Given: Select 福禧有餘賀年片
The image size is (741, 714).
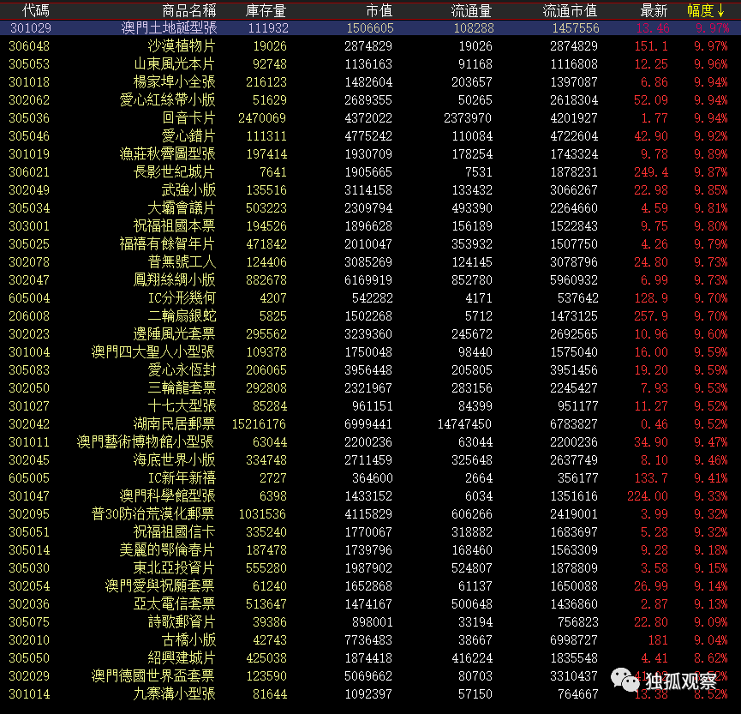Looking at the screenshot, I should pos(168,244).
